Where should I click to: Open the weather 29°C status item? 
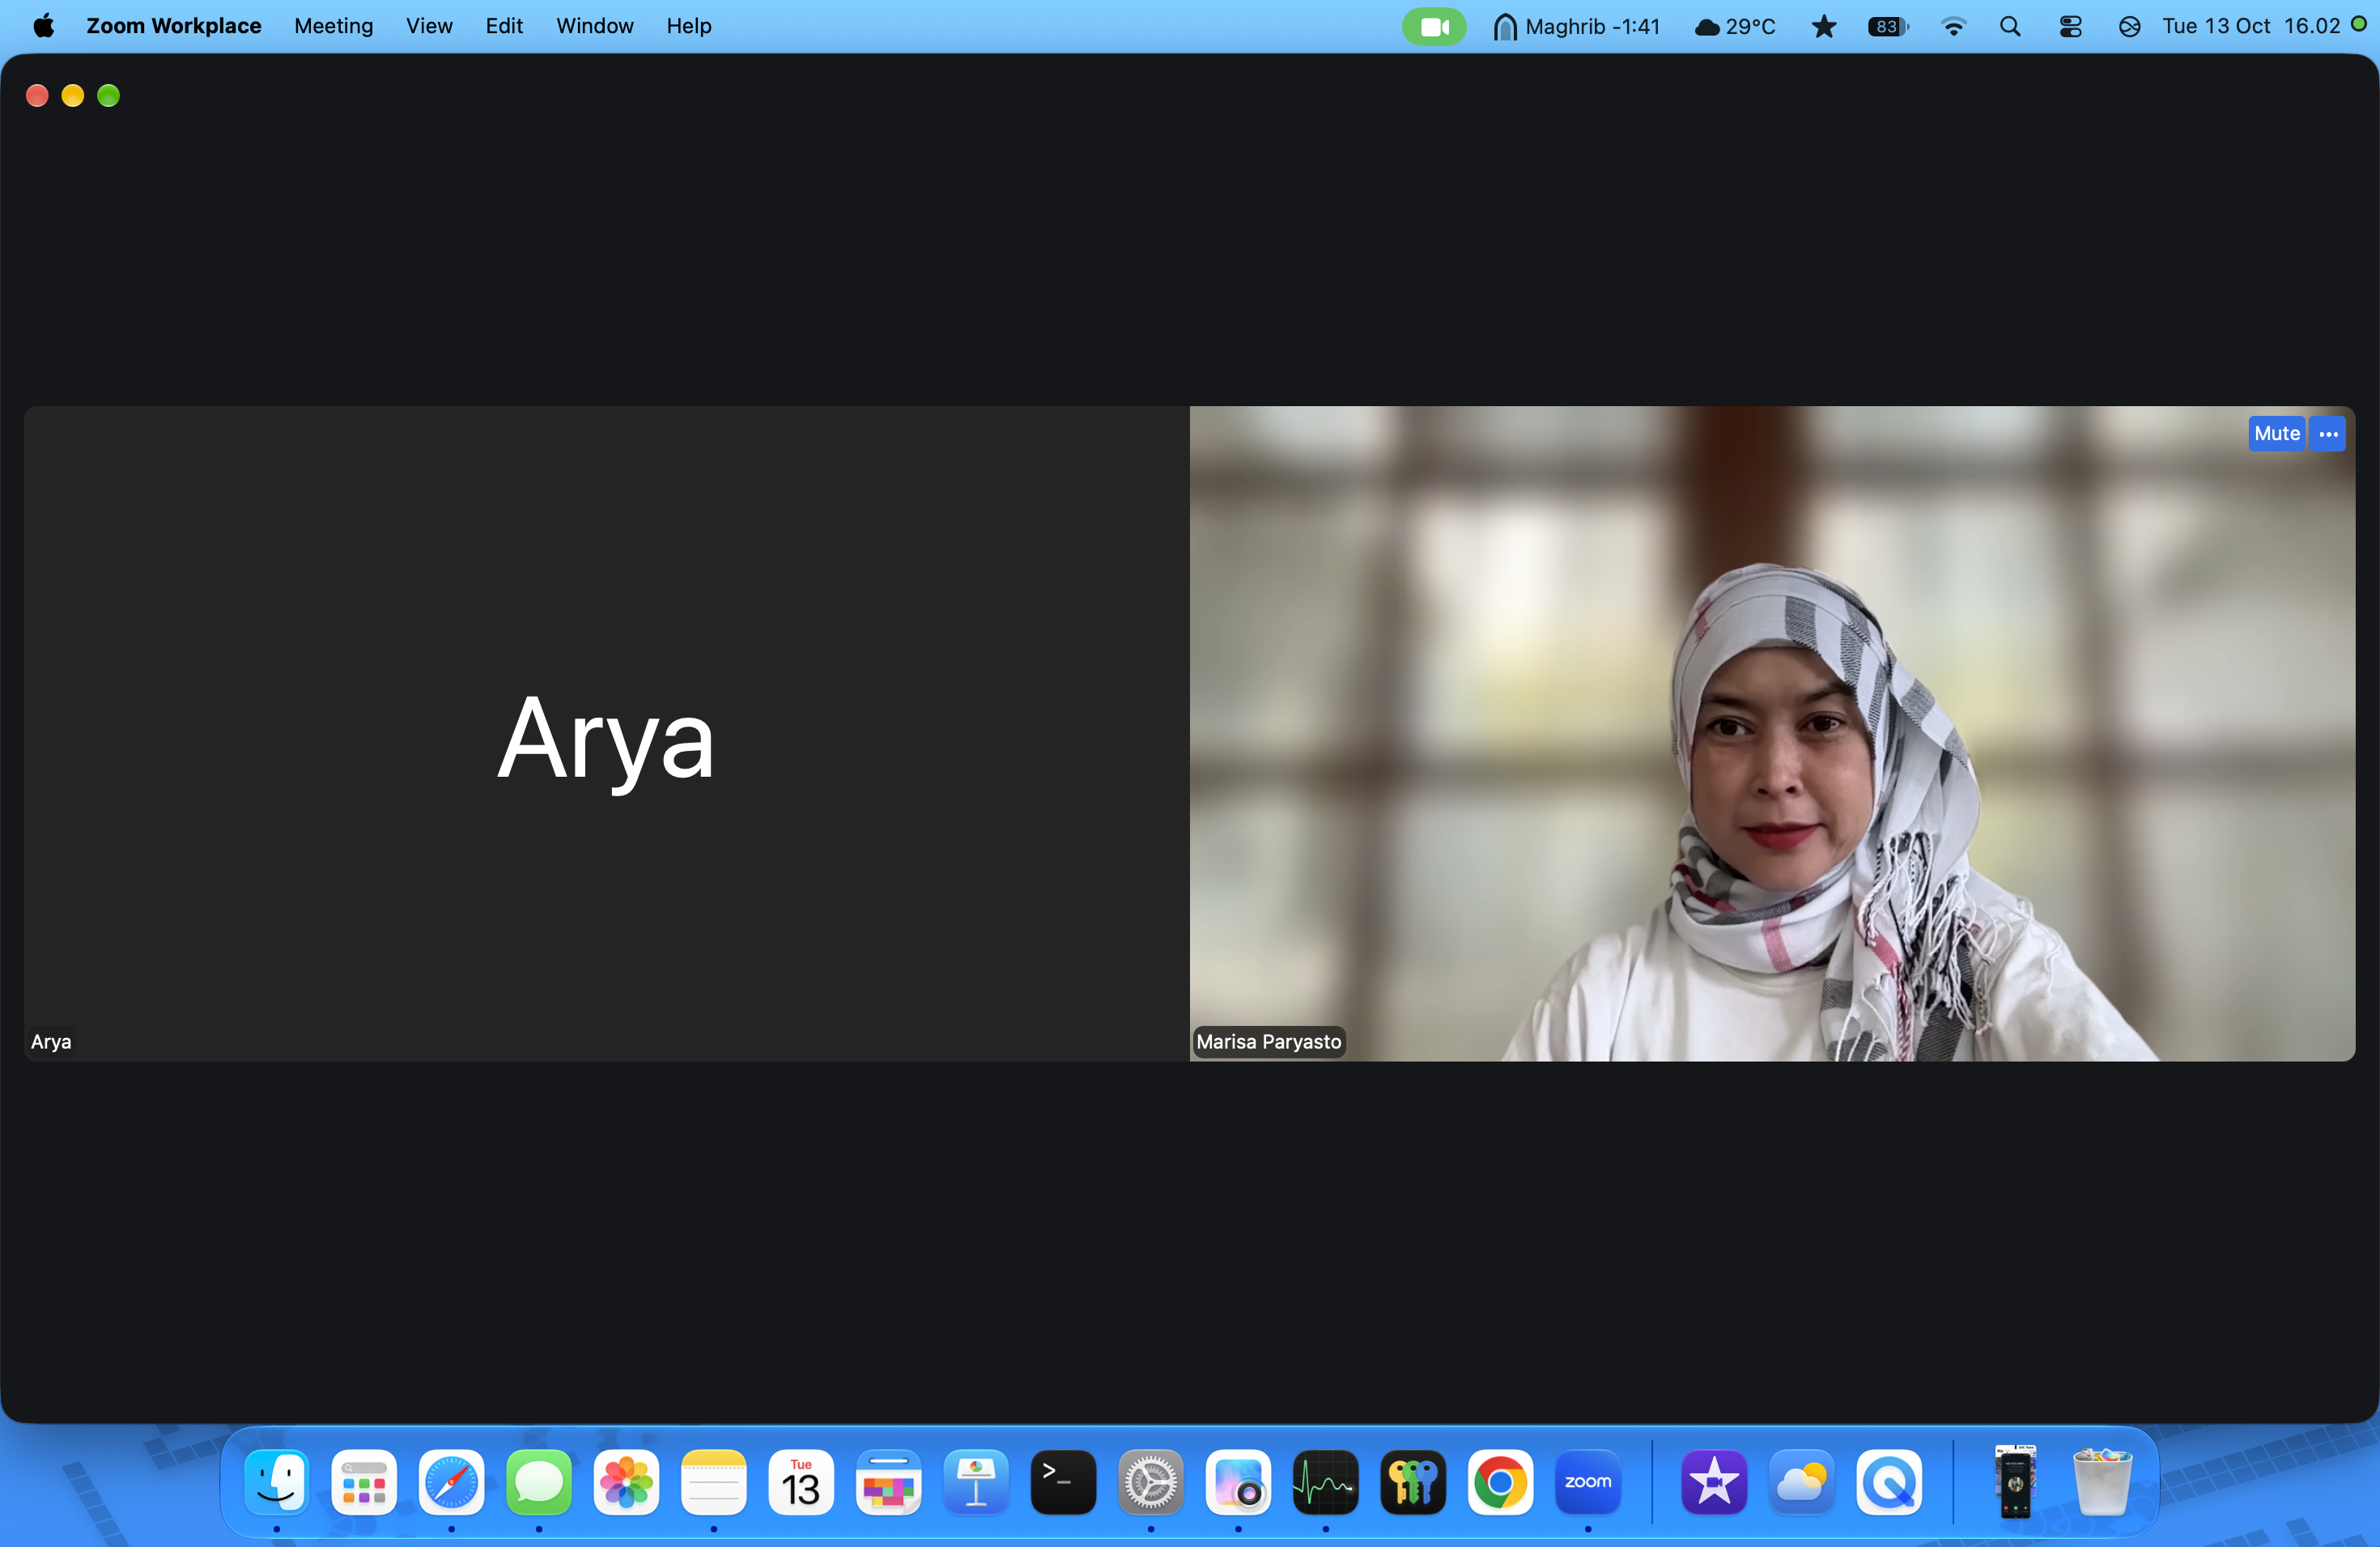(1735, 26)
